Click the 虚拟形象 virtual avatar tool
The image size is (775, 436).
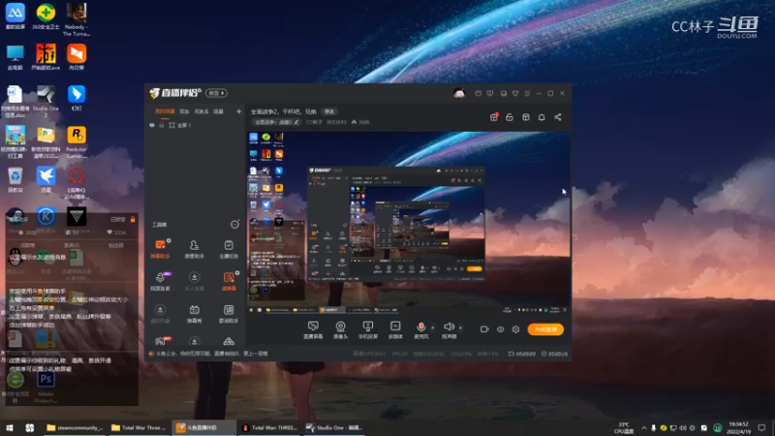(160, 314)
